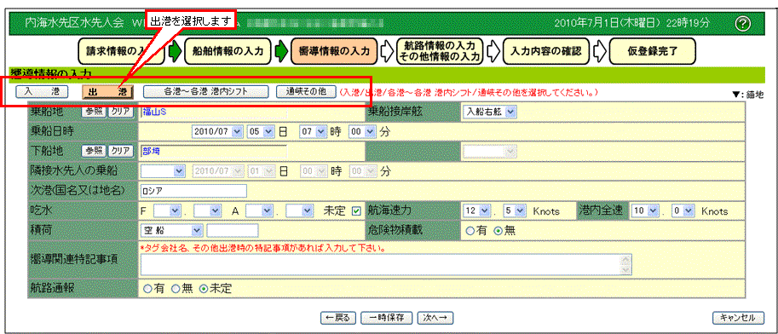Screen dimensions: 778x334
Task: Click green arrow after 船舶情報の入力 step
Action: point(282,51)
